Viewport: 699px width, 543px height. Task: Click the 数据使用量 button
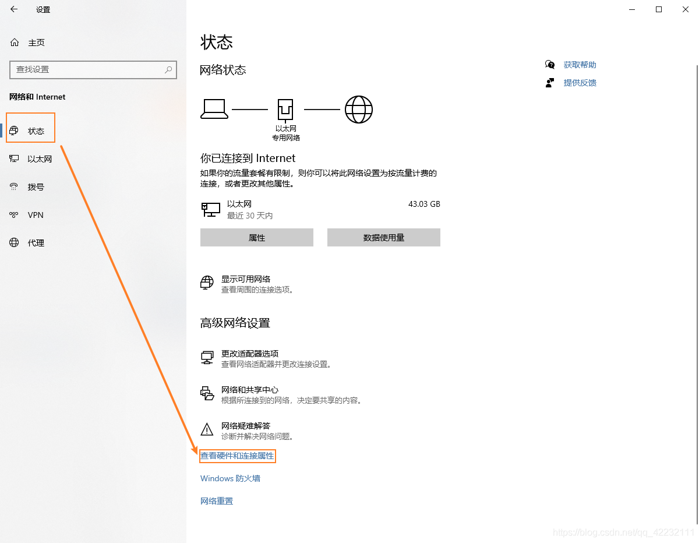pos(384,238)
